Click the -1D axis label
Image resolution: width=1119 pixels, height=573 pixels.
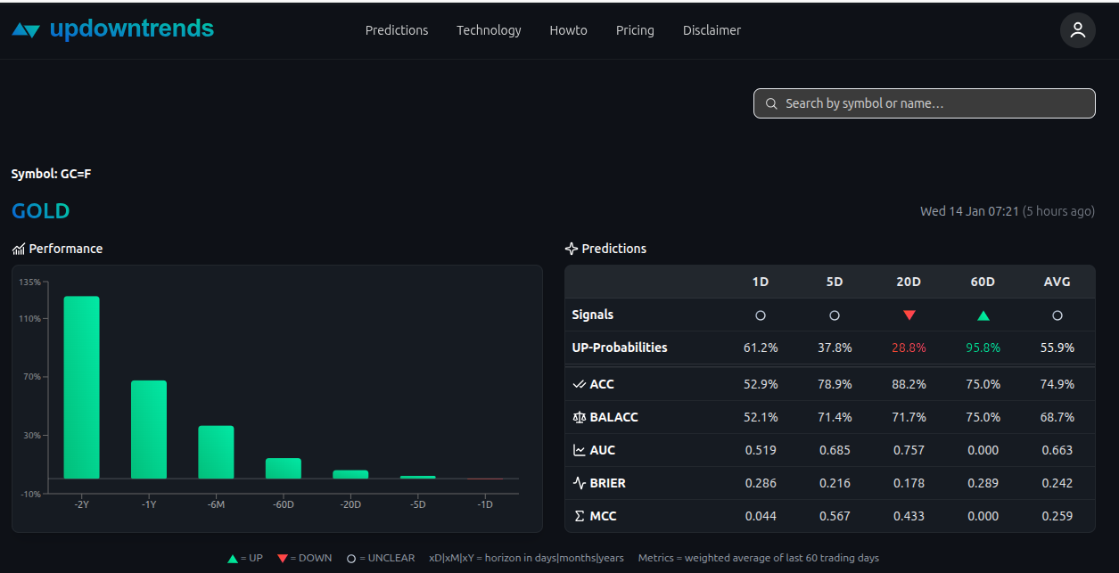pos(485,504)
